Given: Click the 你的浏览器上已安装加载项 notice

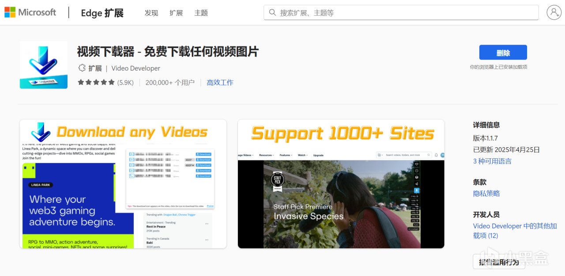Looking at the screenshot, I should point(498,67).
